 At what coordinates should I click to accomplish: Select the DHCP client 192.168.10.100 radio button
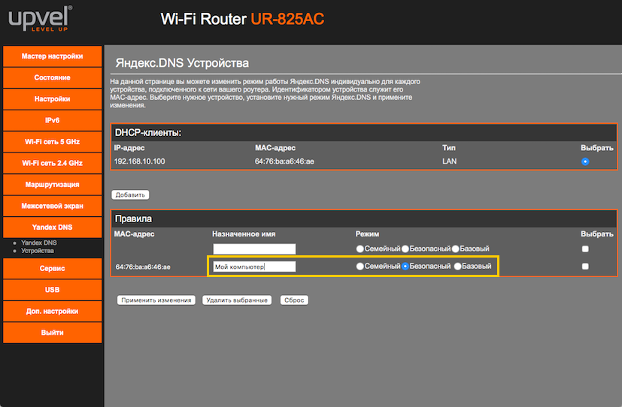coord(585,161)
